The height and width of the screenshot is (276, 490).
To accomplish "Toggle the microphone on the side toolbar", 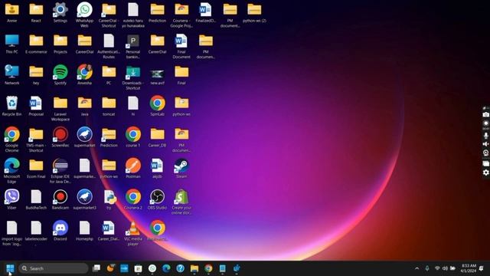I will (x=485, y=136).
